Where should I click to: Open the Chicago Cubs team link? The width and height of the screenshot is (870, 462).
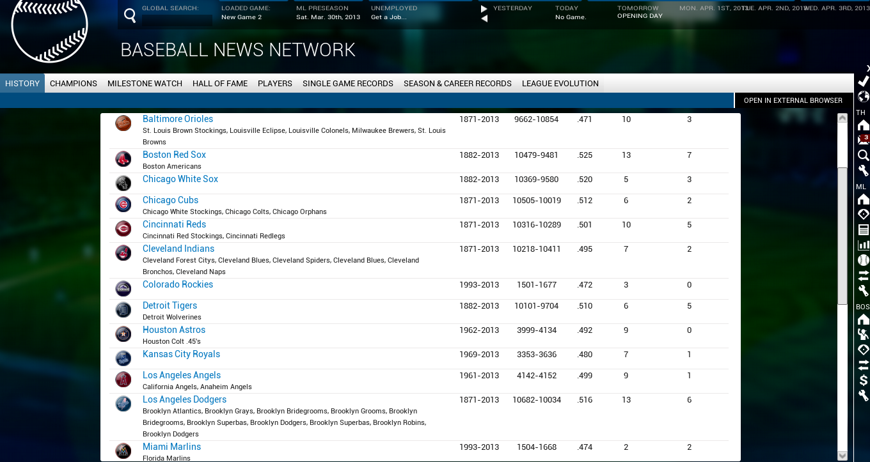coord(170,200)
